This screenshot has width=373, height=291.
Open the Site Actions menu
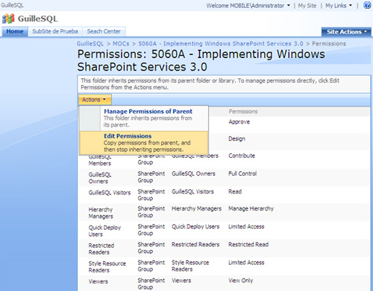point(347,32)
